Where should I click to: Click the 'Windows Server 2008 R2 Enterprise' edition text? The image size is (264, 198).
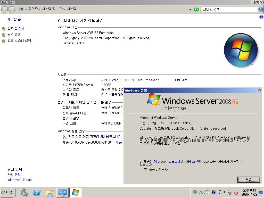(88, 33)
